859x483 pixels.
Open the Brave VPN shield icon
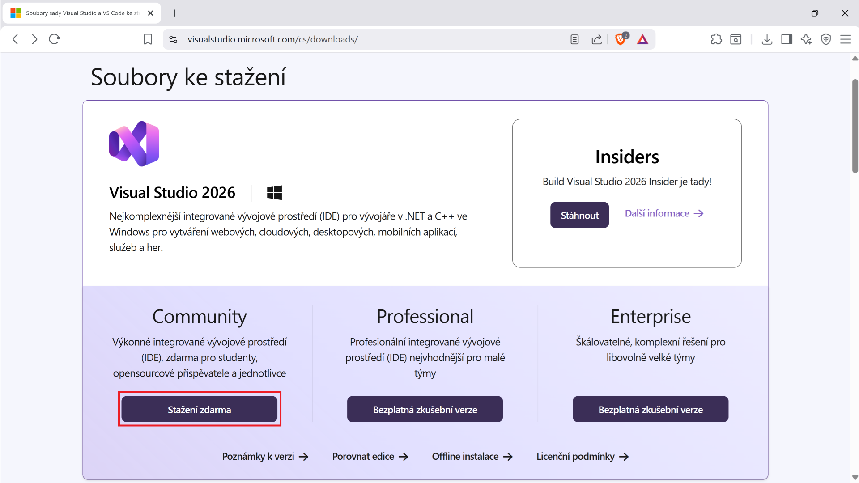[825, 39]
